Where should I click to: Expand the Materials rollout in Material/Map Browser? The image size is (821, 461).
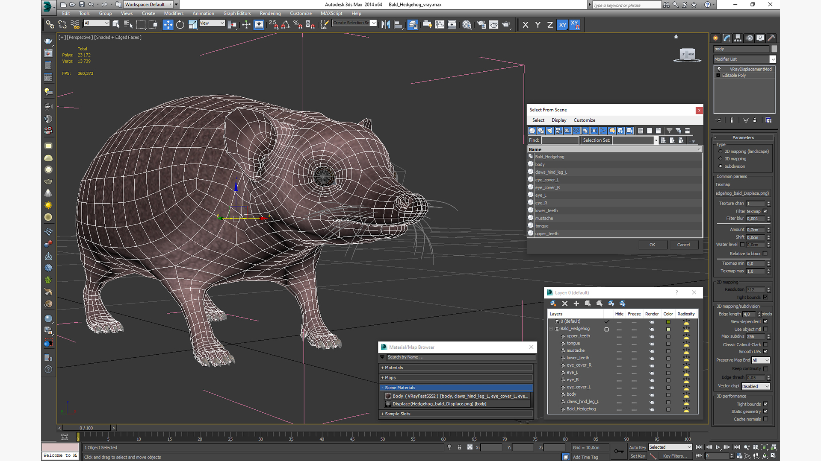[x=456, y=368]
